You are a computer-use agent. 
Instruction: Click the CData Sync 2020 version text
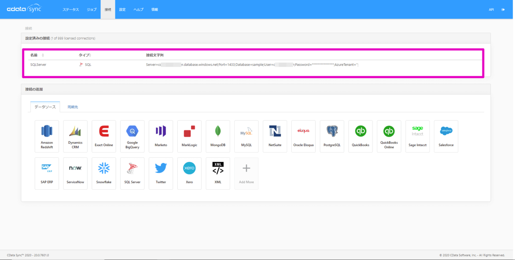28,255
